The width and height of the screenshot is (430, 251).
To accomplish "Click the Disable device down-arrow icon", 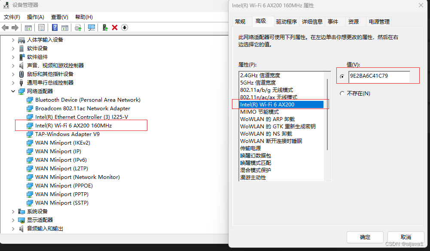I will [125, 27].
